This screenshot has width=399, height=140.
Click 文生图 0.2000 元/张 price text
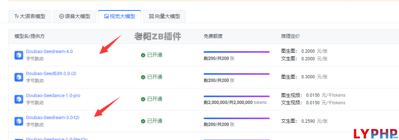304,59
